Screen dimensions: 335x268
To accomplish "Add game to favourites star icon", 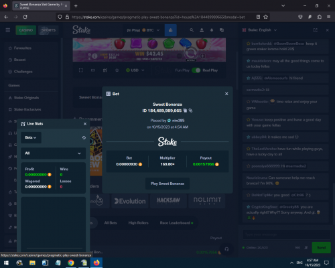I will pos(117,70).
